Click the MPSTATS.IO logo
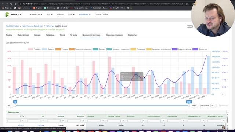235x132 pixels. (14, 15)
